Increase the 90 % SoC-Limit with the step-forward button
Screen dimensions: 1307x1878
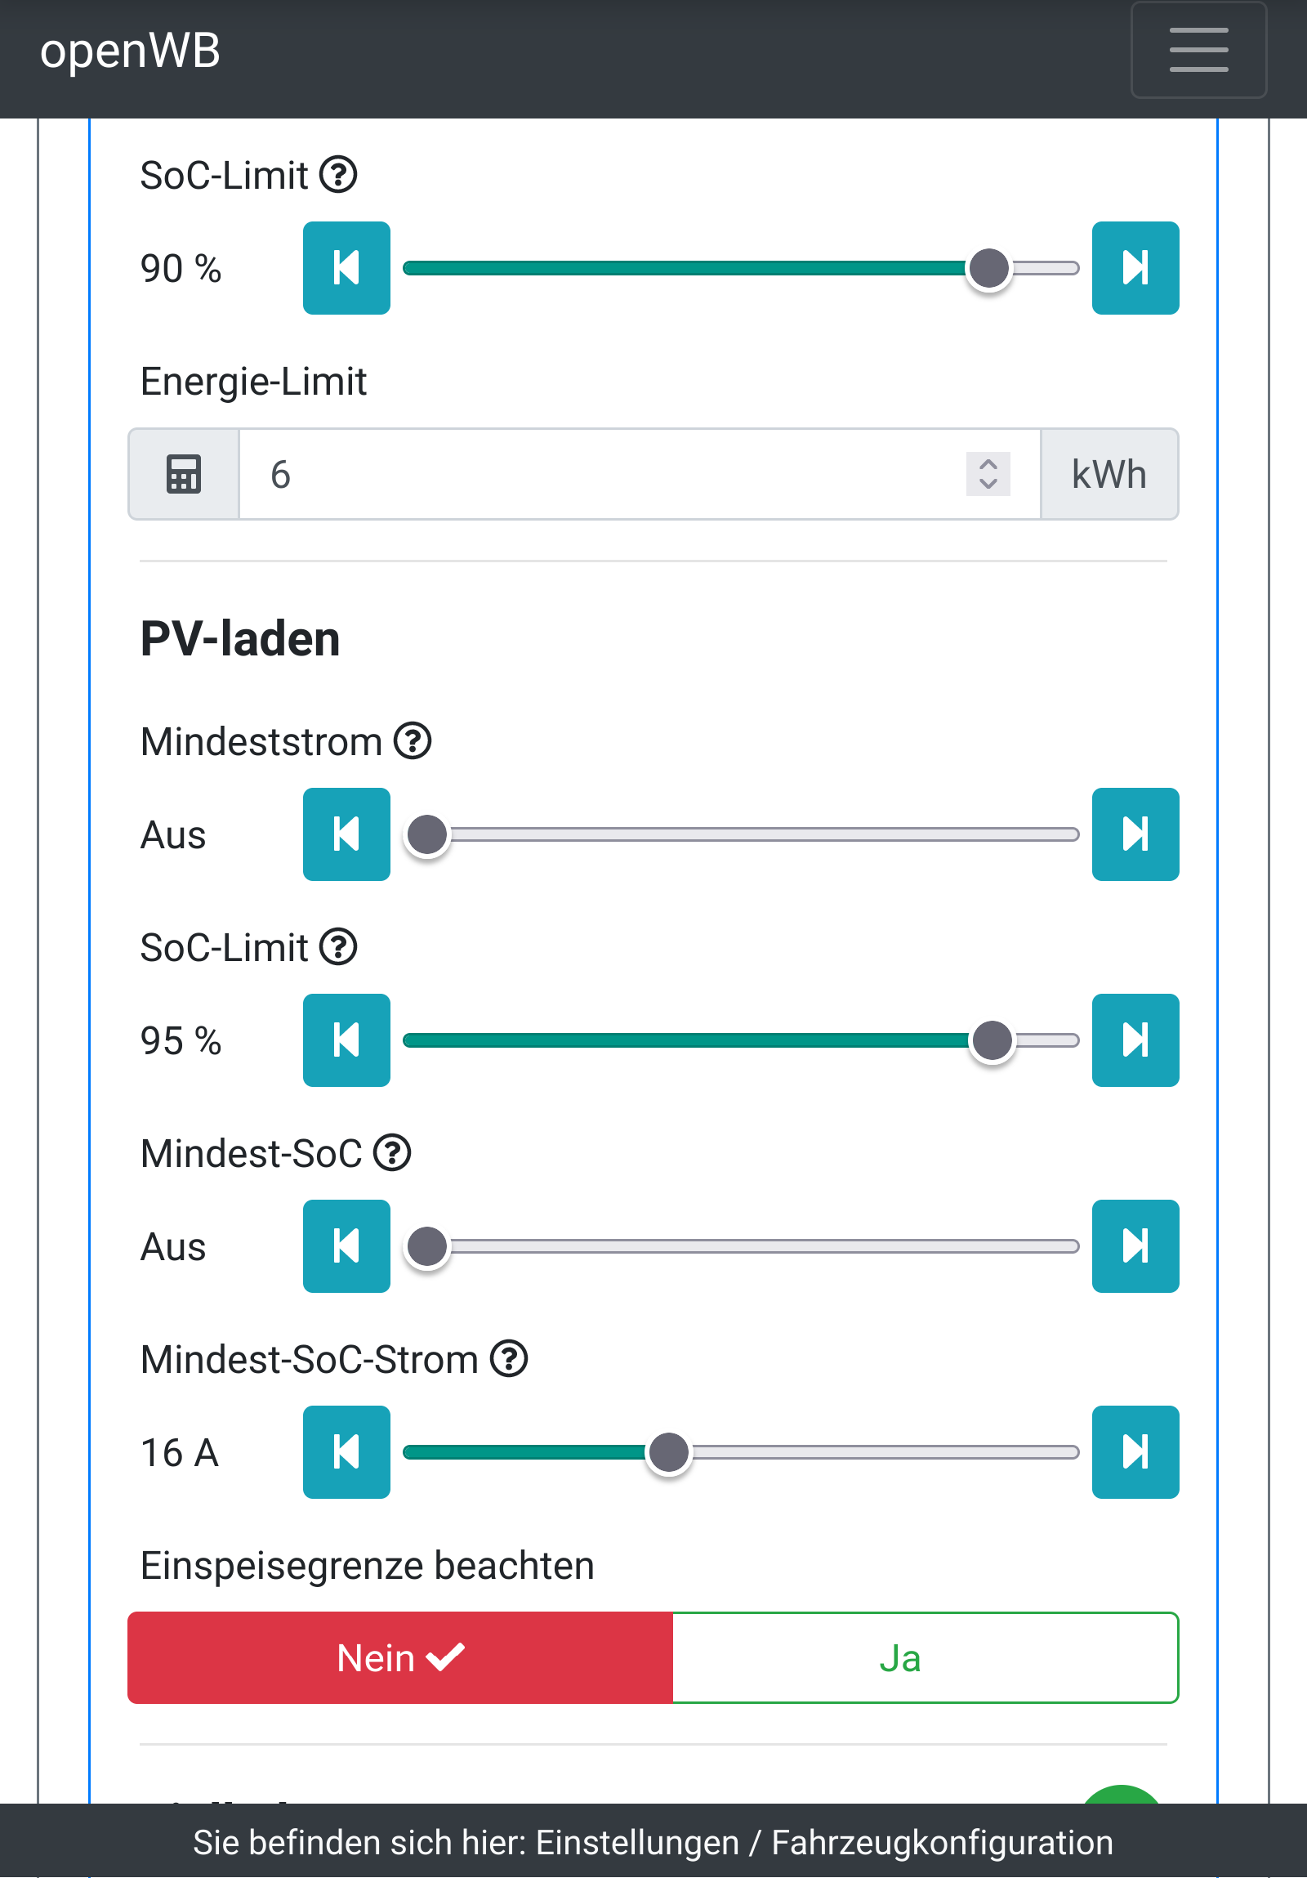click(x=1135, y=268)
